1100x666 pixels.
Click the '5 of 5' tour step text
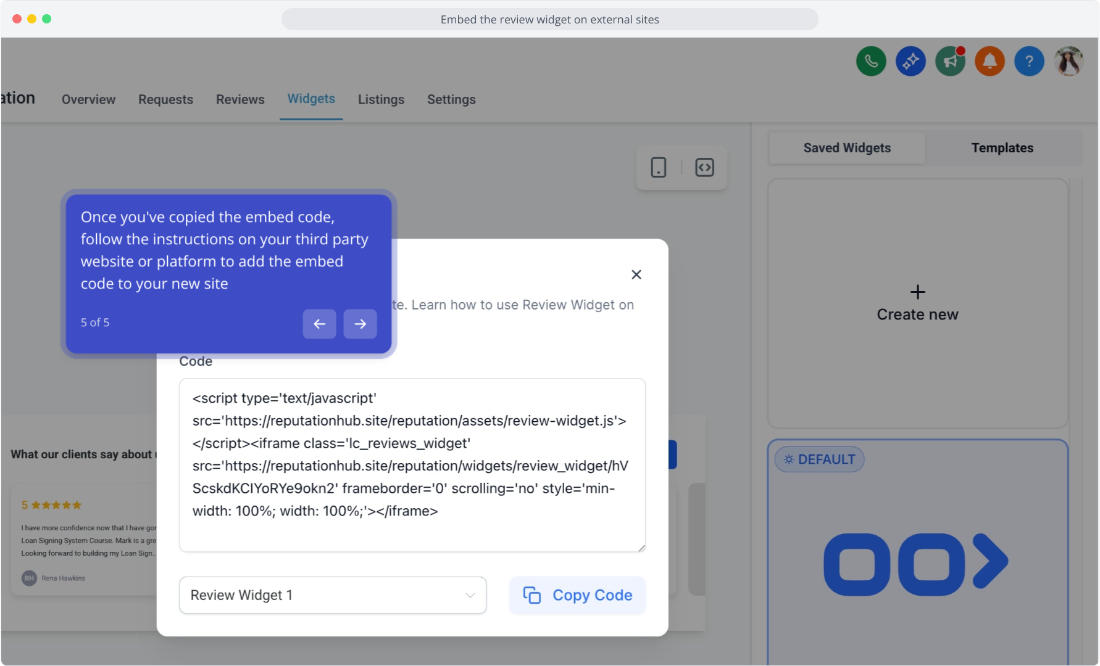[x=95, y=323]
